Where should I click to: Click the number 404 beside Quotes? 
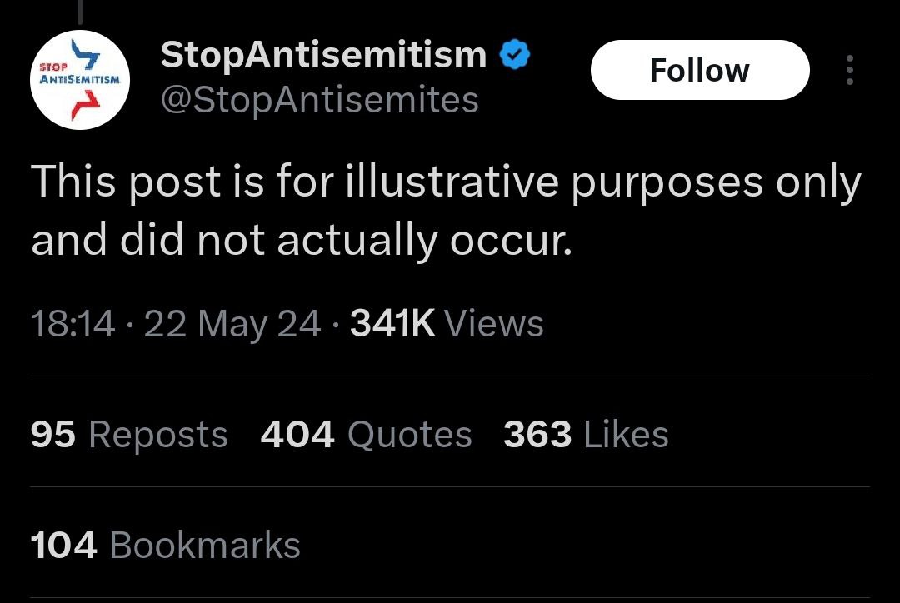[x=297, y=434]
